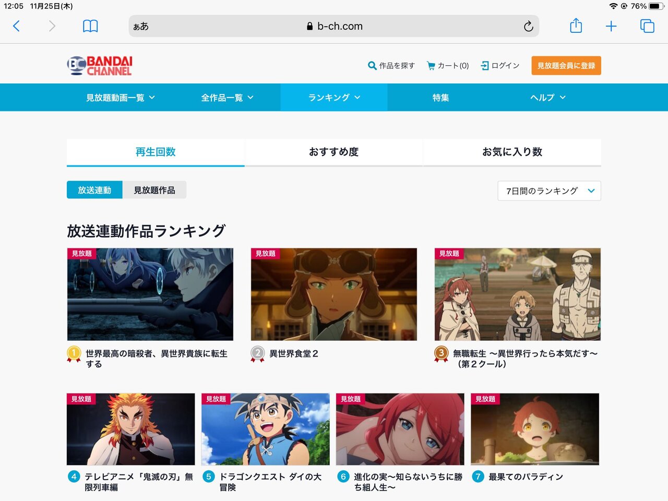Open search via 作品を探す magnifier

[x=391, y=66]
